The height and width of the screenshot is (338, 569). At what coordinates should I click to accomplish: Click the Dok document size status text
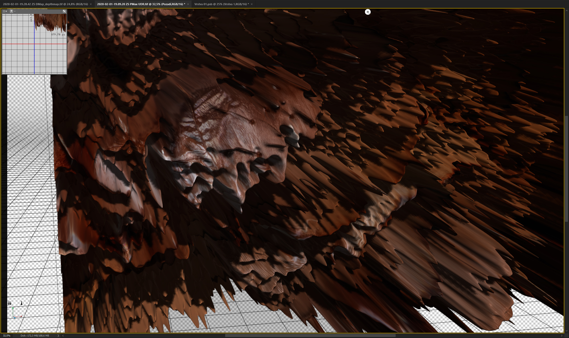pyautogui.click(x=35, y=335)
